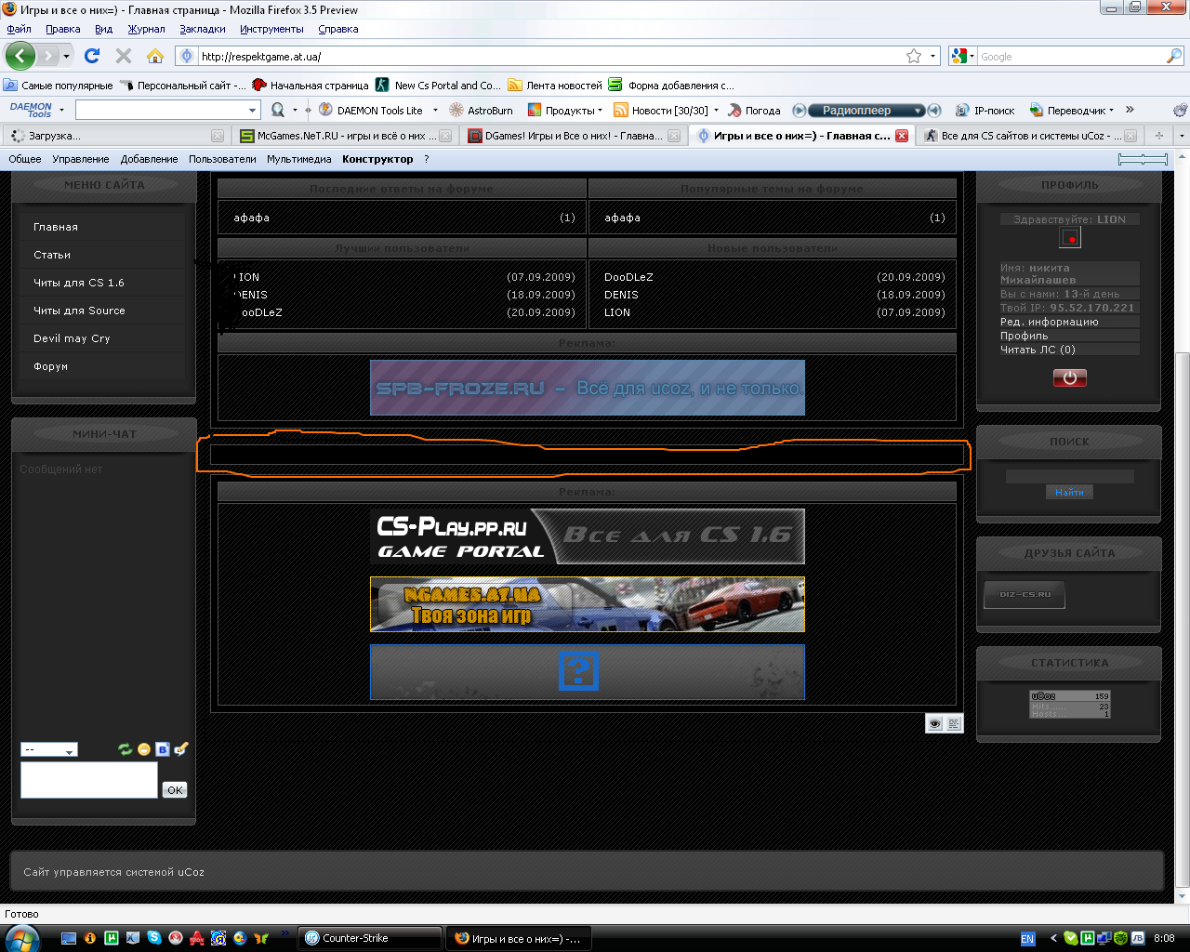Click Ред. информацию in the profile panel

pyautogui.click(x=1050, y=322)
